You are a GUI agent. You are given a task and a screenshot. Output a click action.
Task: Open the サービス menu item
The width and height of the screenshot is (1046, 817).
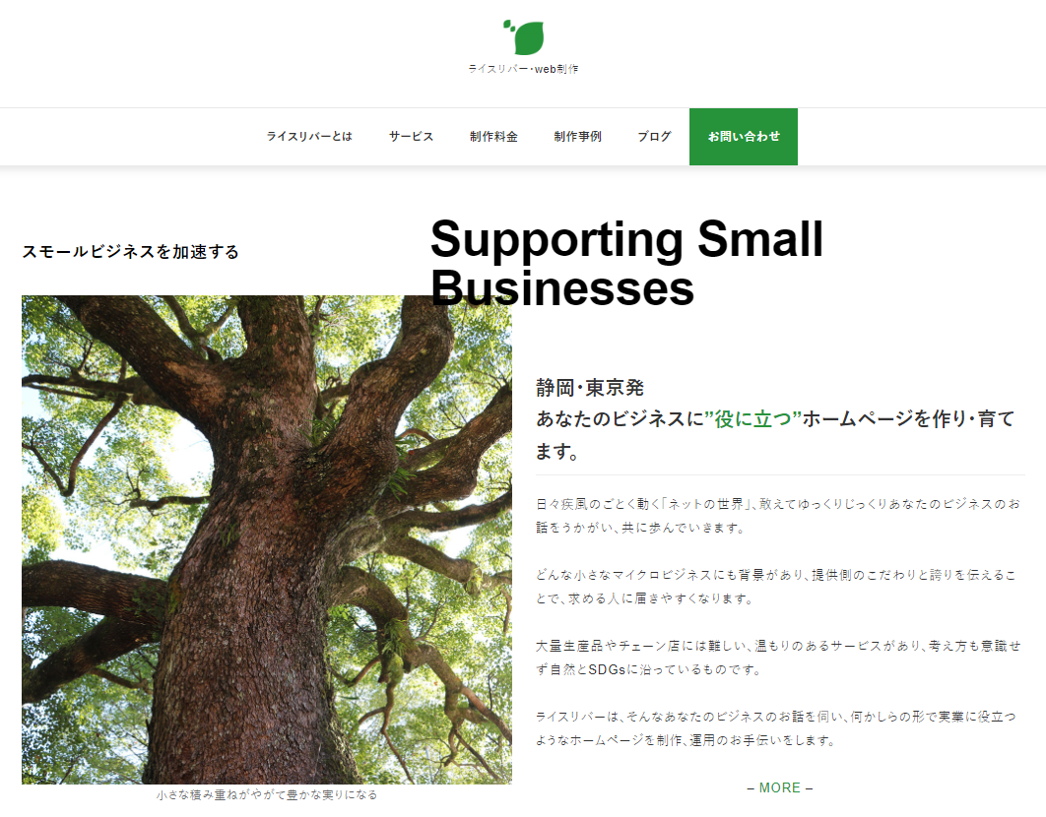click(x=411, y=136)
